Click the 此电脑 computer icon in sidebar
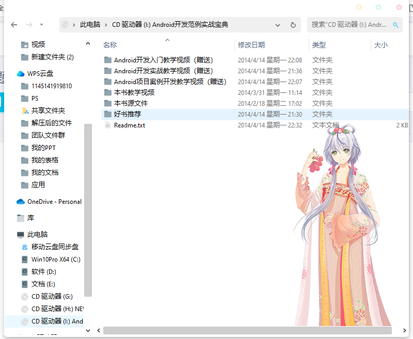 (x=21, y=234)
